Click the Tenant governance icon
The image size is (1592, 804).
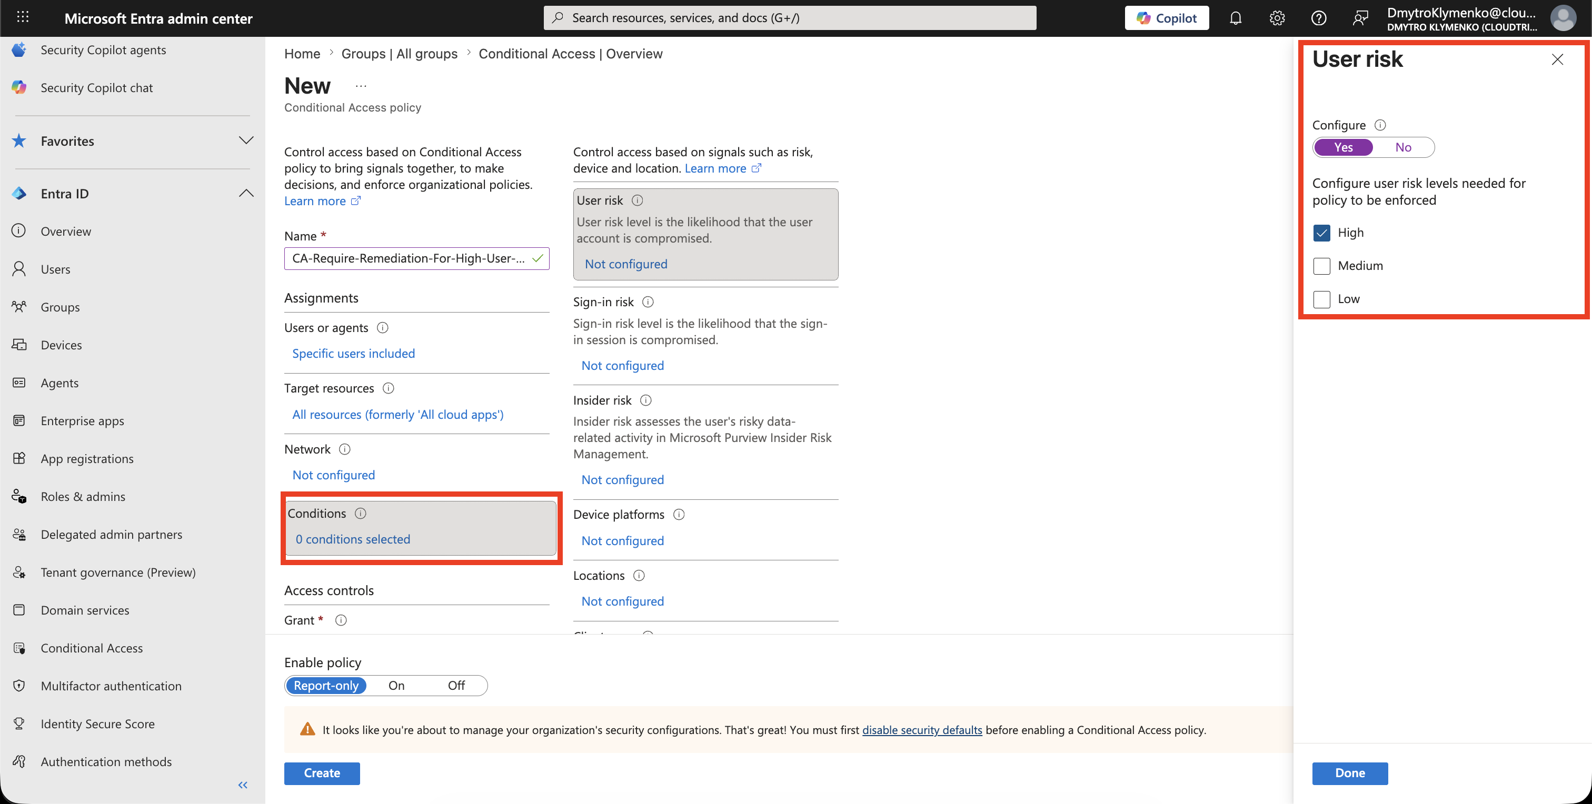click(19, 572)
